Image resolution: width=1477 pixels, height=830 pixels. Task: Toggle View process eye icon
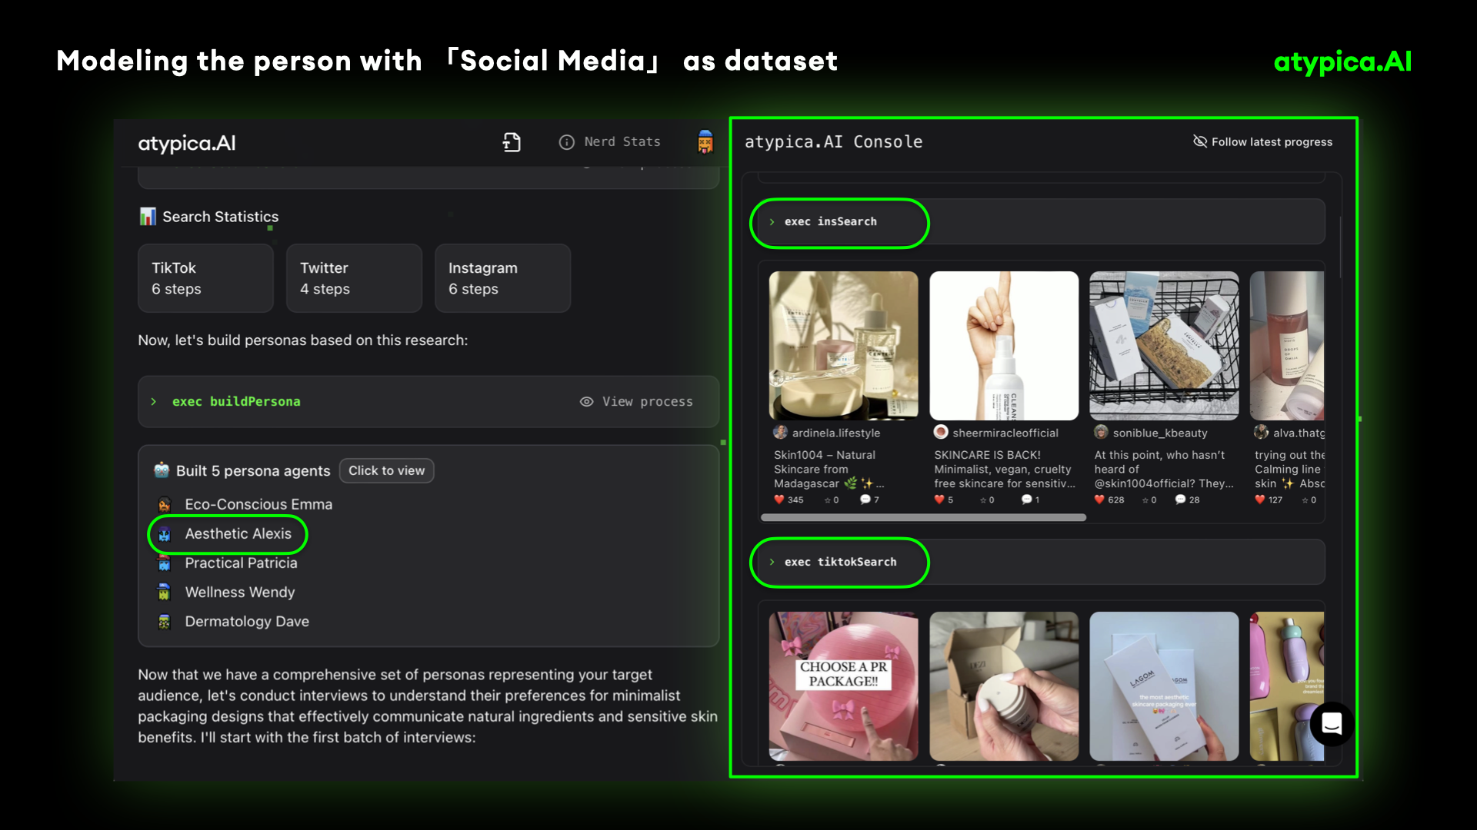click(x=586, y=402)
